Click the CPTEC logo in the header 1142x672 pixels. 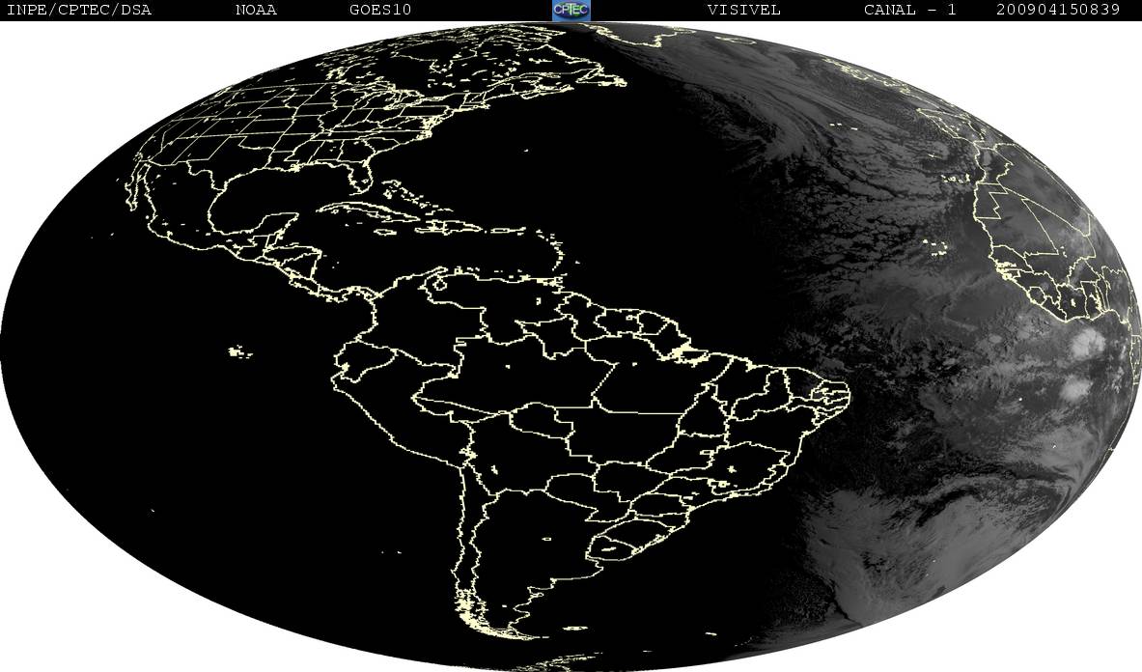(x=571, y=10)
